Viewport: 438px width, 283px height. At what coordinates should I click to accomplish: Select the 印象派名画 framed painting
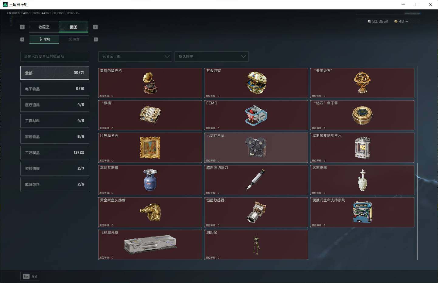[150, 148]
